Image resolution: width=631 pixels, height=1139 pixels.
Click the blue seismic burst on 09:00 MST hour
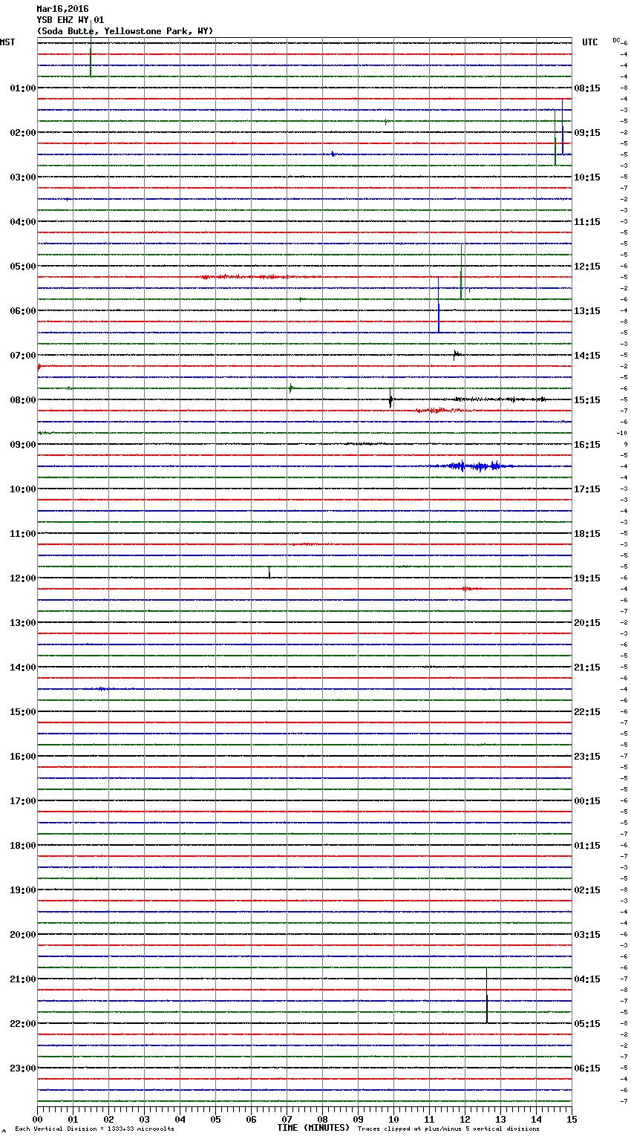pyautogui.click(x=475, y=466)
